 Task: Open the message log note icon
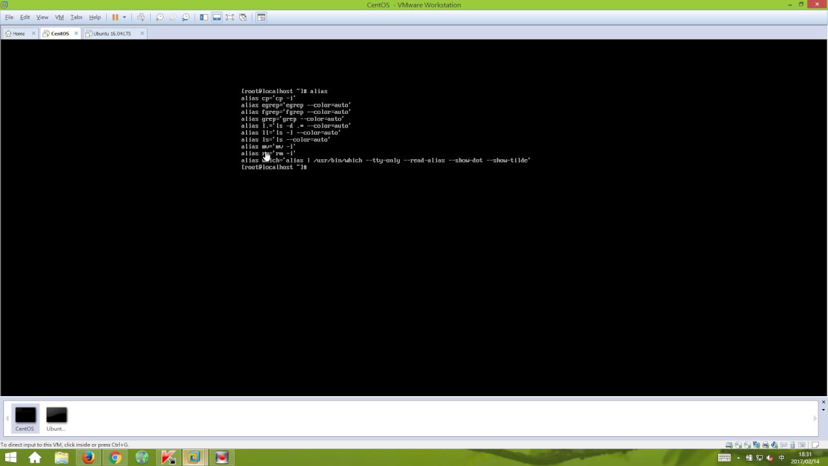(x=815, y=445)
